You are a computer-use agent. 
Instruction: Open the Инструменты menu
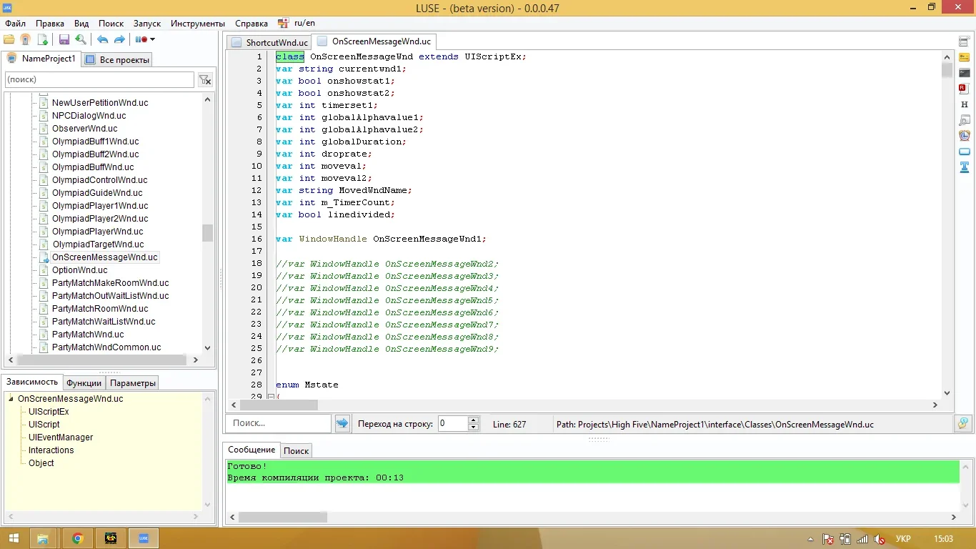(x=198, y=24)
